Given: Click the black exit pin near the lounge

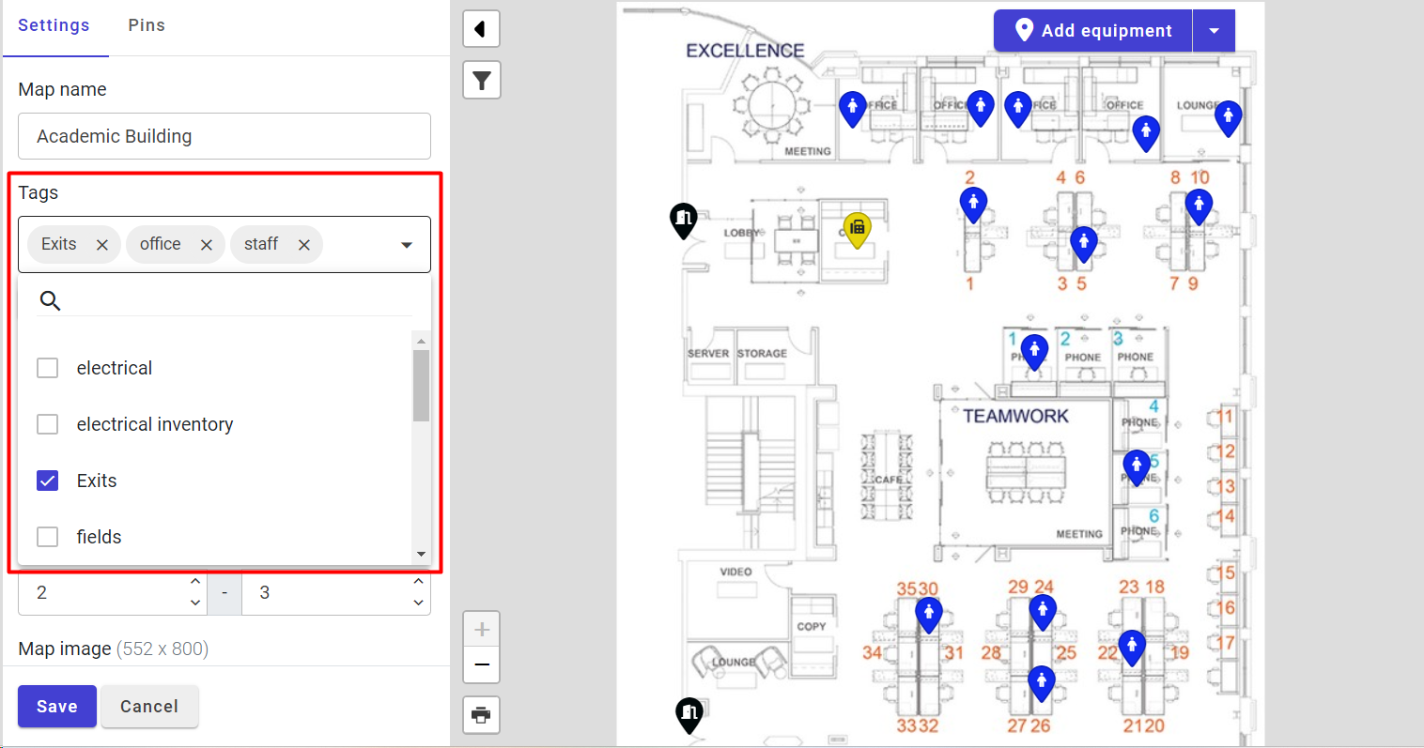Looking at the screenshot, I should pyautogui.click(x=689, y=715).
